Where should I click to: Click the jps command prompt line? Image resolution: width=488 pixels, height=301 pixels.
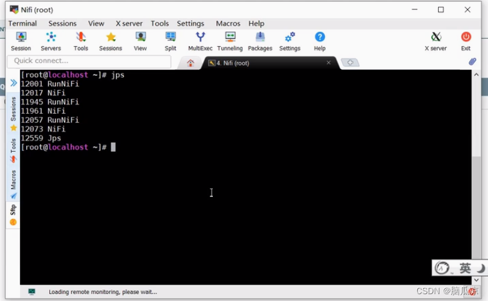(x=72, y=75)
